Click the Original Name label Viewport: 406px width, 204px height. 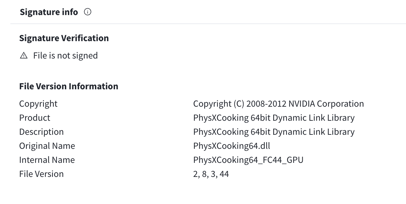point(47,146)
